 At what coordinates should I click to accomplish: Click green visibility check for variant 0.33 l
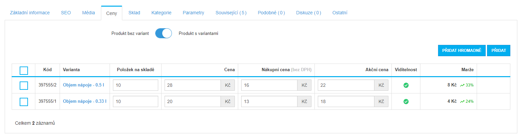[x=406, y=101]
